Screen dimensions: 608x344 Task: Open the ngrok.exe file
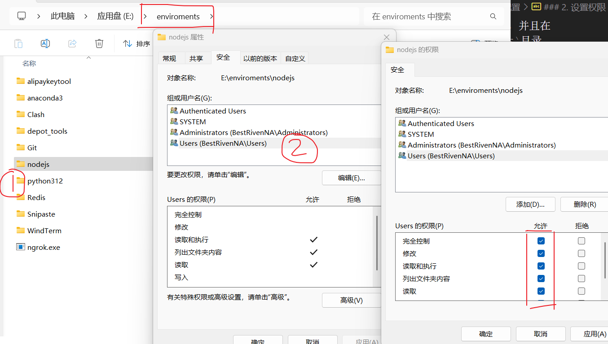click(x=43, y=246)
